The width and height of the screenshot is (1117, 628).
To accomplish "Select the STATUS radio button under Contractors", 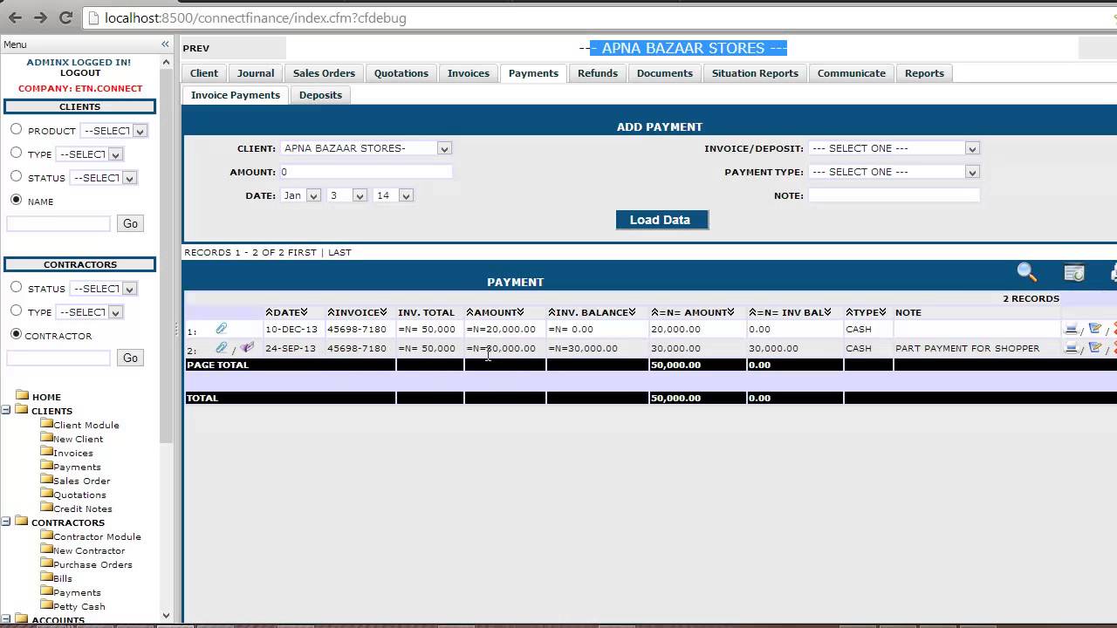I will tap(16, 287).
